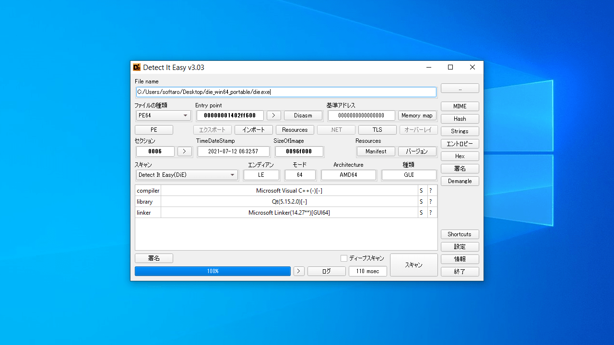Close the Detect It Easy window

pos(472,68)
